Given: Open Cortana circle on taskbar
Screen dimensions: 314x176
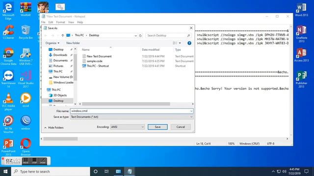Looking at the screenshot, I should tap(96, 172).
